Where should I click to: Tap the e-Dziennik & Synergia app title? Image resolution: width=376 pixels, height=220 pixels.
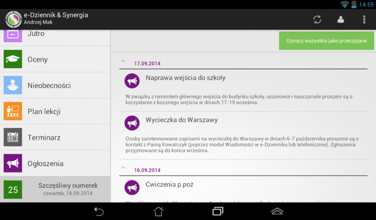pos(56,15)
